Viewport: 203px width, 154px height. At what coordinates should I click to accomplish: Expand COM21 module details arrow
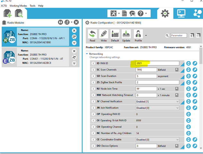click(x=74, y=63)
